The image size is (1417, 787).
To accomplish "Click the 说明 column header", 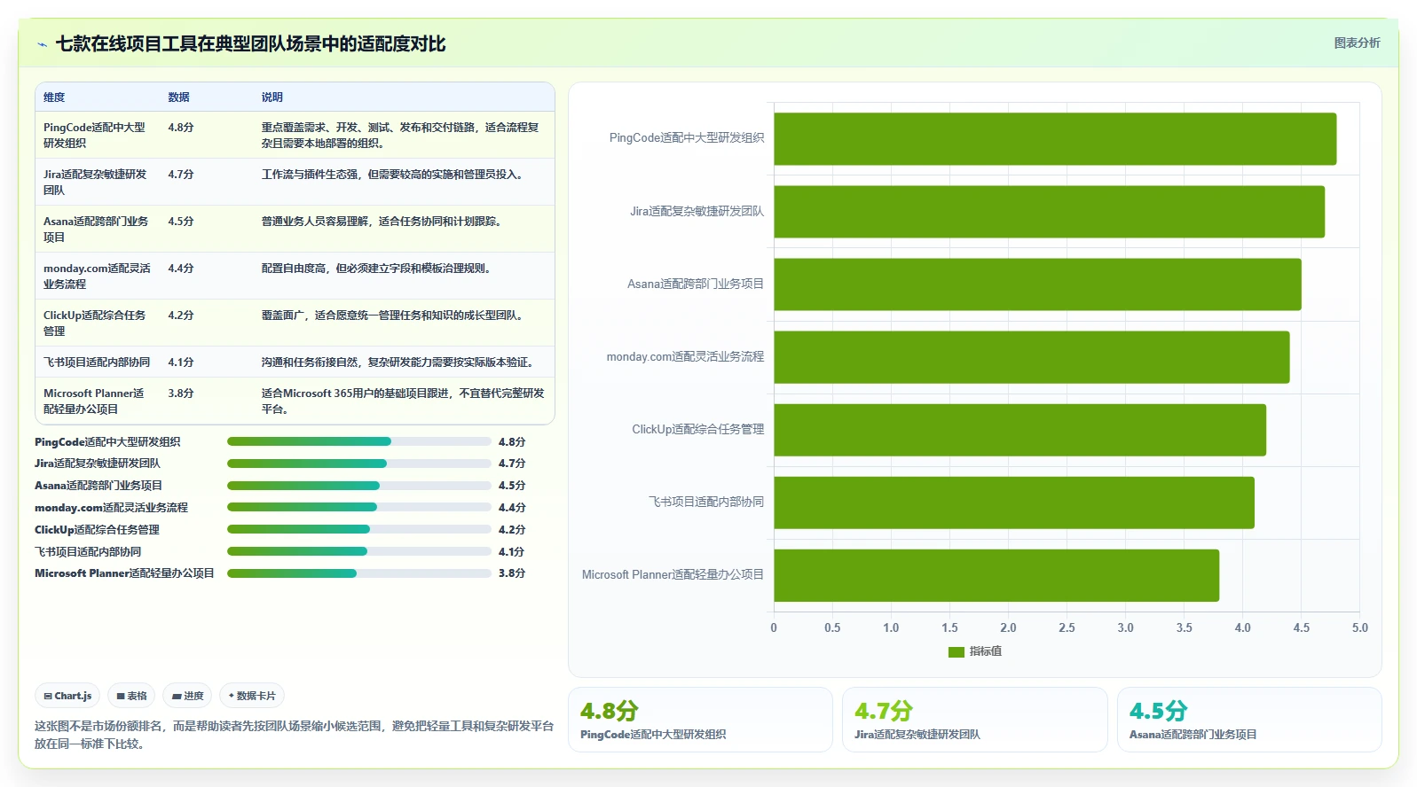I will coord(272,97).
